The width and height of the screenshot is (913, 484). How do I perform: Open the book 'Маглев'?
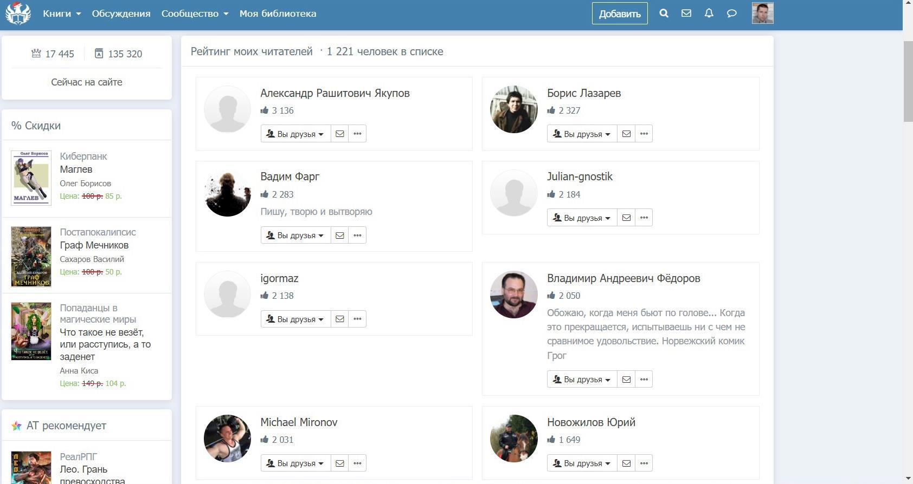tap(76, 169)
